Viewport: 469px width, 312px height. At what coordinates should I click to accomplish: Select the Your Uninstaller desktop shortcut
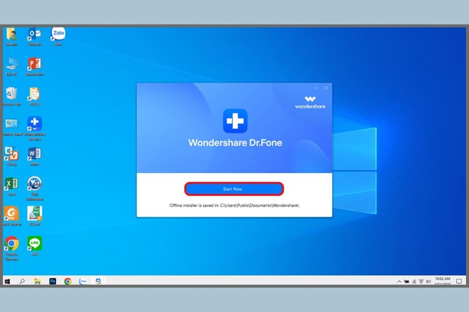(x=35, y=188)
